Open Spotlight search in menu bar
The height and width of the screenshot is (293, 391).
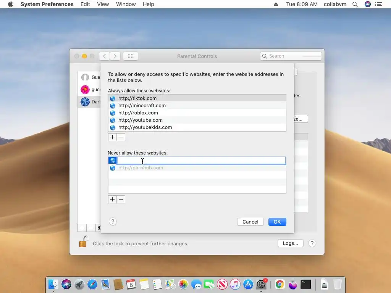pos(355,4)
